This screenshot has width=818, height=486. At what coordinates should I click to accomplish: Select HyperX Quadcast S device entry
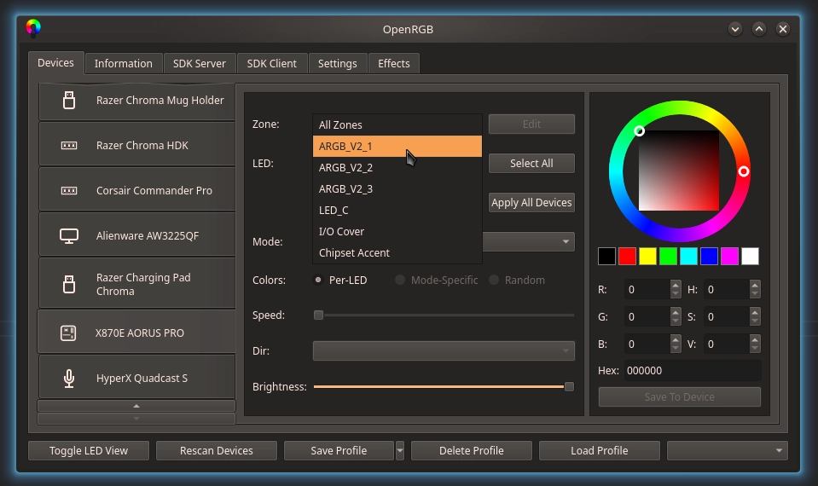click(x=136, y=378)
